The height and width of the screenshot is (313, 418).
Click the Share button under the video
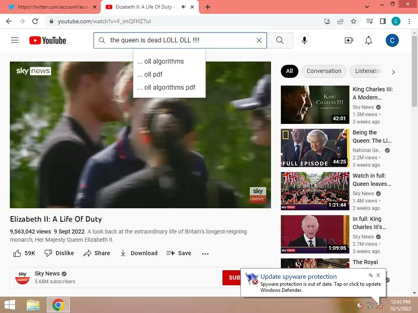97,253
